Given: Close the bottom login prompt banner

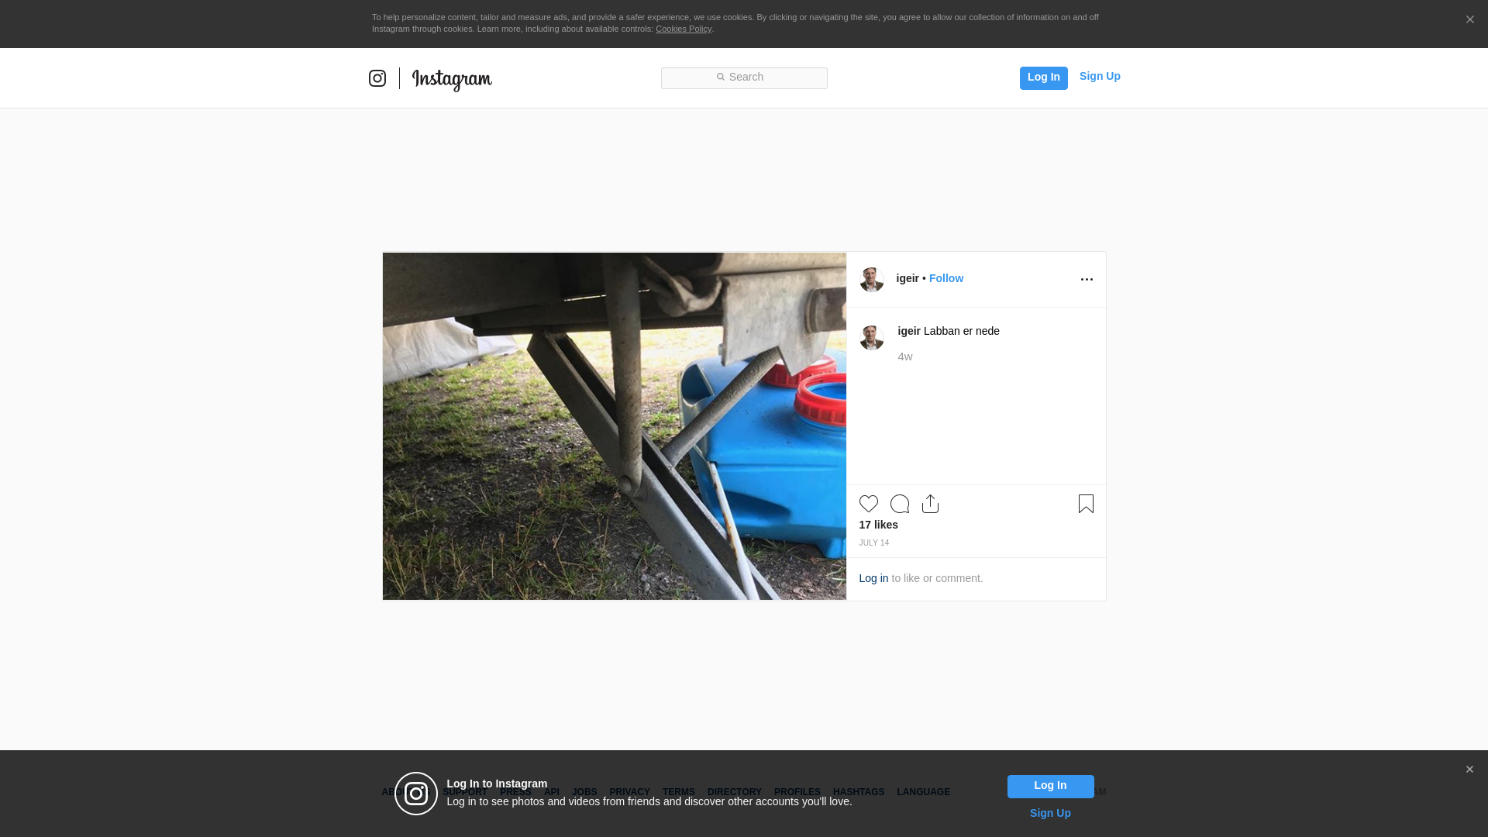Looking at the screenshot, I should point(1469,770).
